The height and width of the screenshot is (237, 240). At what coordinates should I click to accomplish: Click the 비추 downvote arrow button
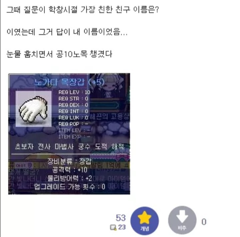point(182,220)
